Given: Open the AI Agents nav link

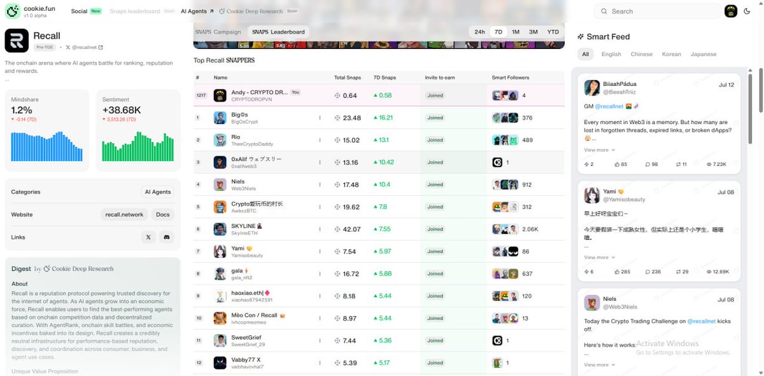Looking at the screenshot, I should tap(197, 11).
